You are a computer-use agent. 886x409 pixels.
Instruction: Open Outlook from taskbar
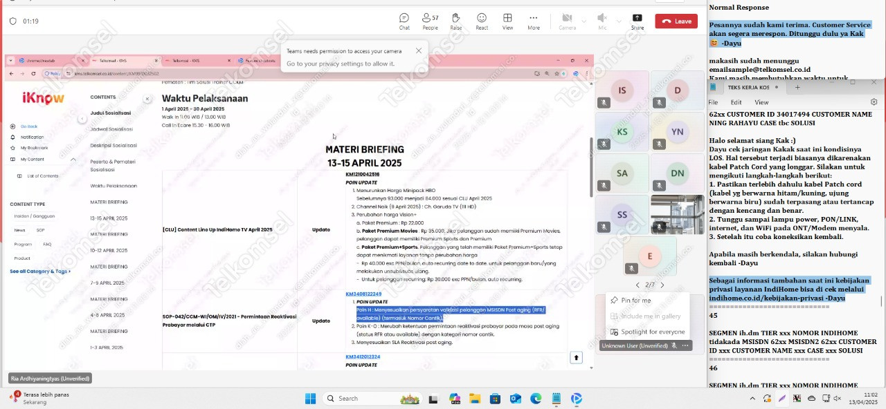coord(516,399)
